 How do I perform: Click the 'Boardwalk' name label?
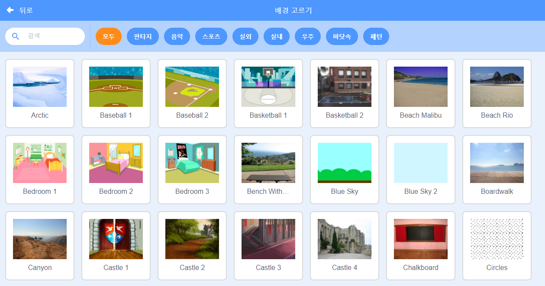497,191
